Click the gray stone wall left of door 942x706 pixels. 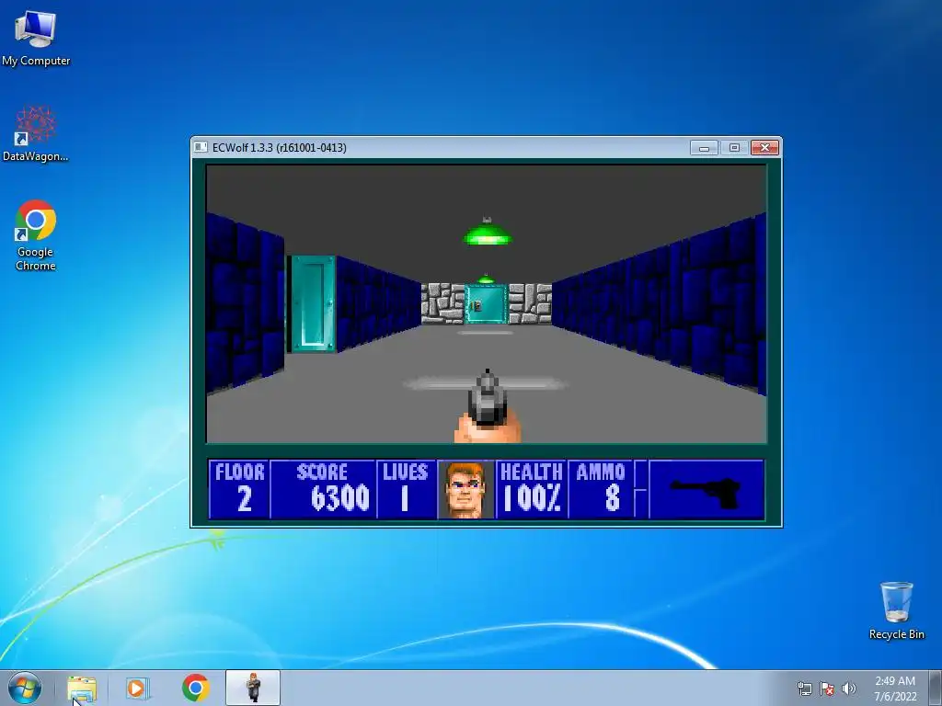tap(442, 303)
